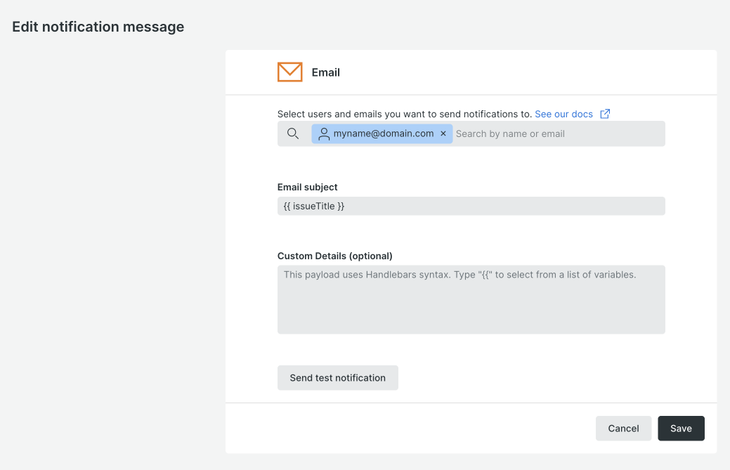This screenshot has width=730, height=470.
Task: Click the Custom Details text area
Action: tap(471, 300)
